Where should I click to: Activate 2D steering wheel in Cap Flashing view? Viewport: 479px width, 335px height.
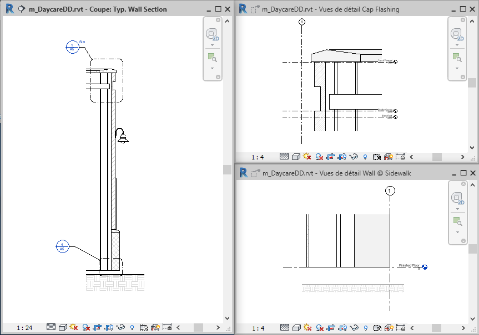pyautogui.click(x=457, y=34)
